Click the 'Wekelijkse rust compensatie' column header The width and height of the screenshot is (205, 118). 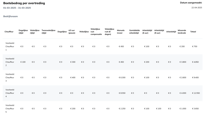click(x=96, y=32)
